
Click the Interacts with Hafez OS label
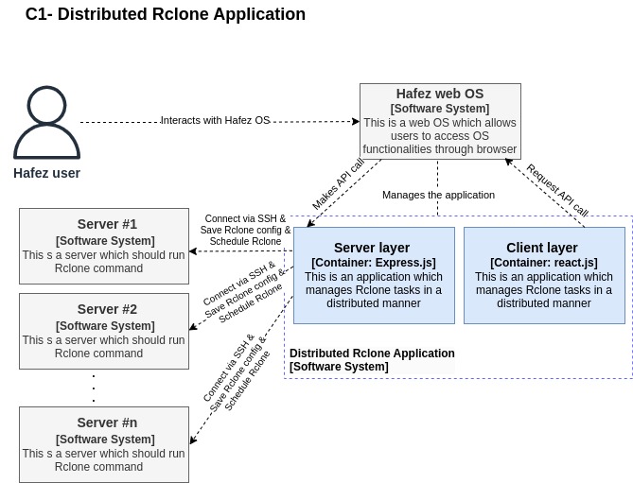pos(215,120)
